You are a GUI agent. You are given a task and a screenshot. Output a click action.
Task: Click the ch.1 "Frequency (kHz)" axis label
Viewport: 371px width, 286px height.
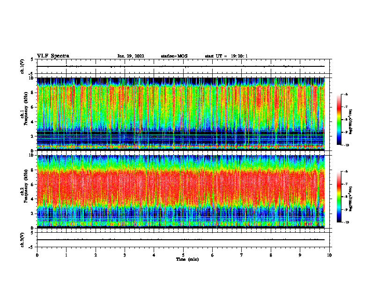click(x=26, y=108)
